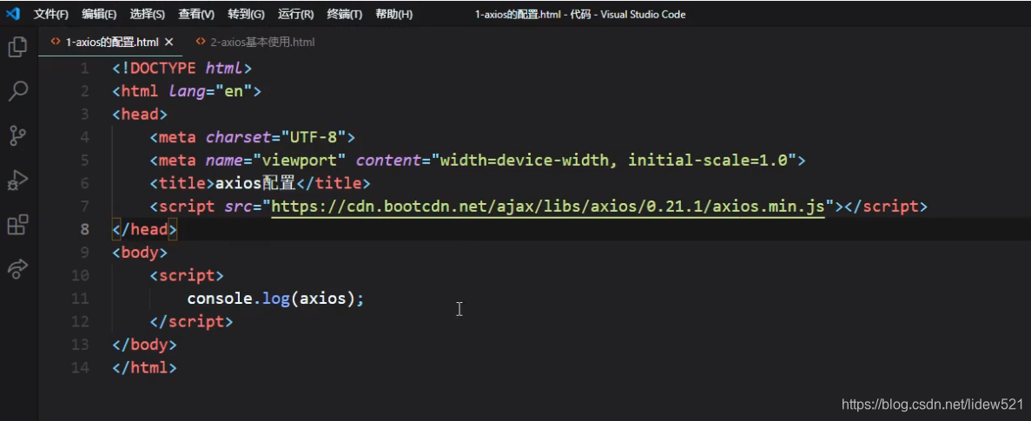Follow the bootcdn axios.min.js URL link
This screenshot has height=421, width=1031.
tap(548, 207)
